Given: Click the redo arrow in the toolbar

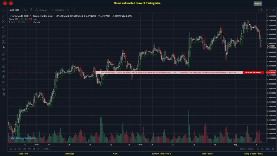Looking at the screenshot, I should click(72, 10).
